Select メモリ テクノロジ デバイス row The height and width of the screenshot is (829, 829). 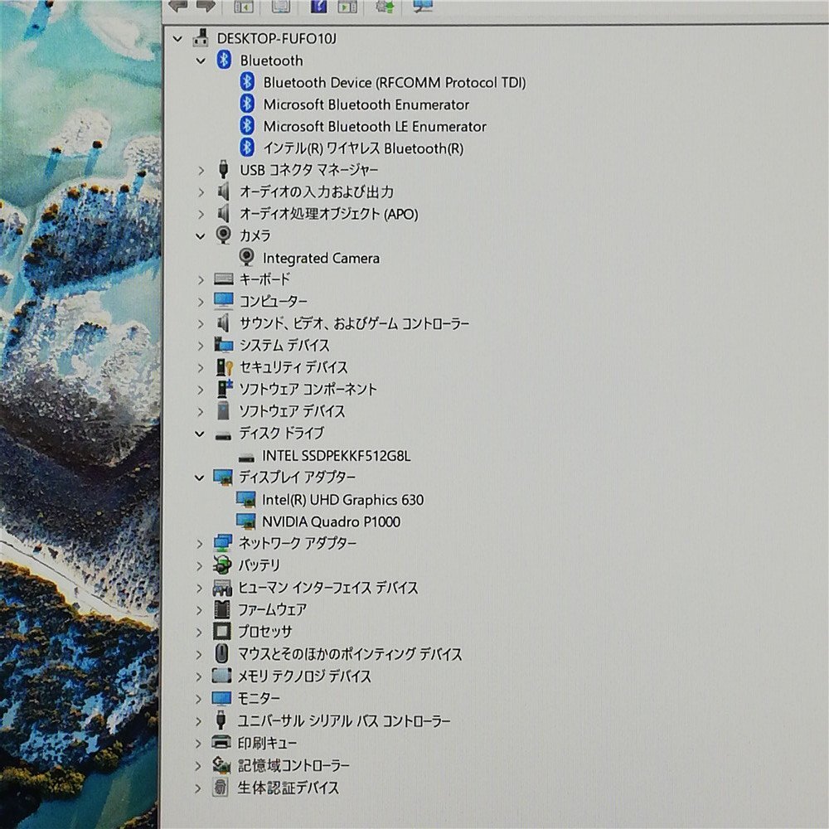304,676
